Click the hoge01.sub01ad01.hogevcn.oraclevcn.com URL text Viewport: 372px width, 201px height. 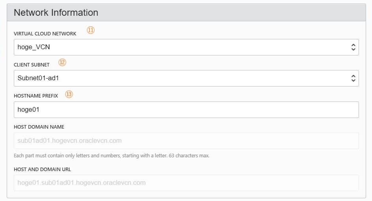(x=81, y=183)
